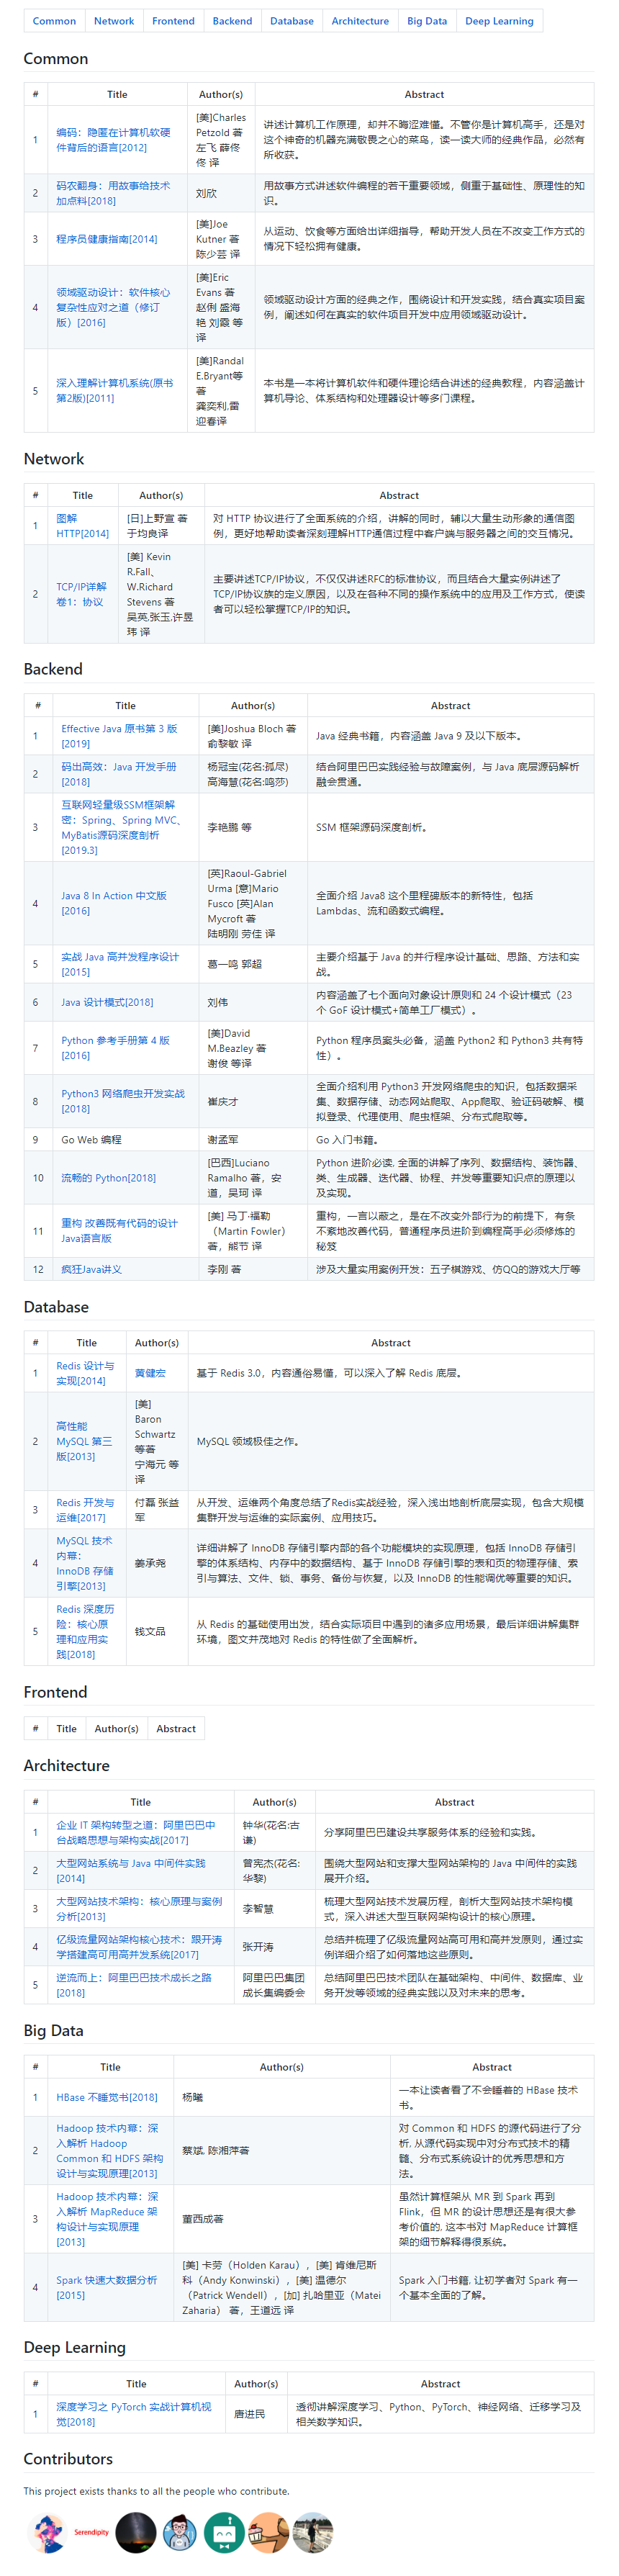Open book link 图解 HTTP[2014]
Viewport: 619px width, 2576px height.
82,526
